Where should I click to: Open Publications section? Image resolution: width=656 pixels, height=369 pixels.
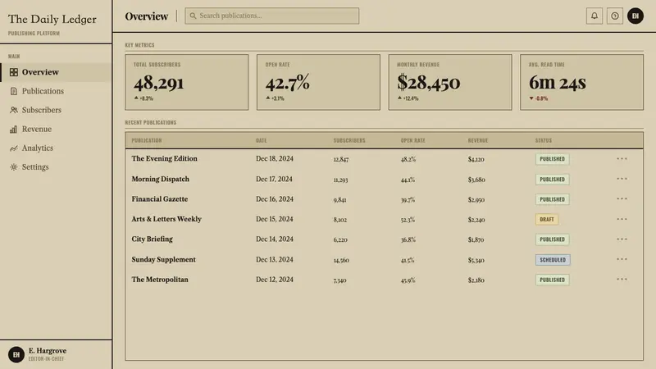[x=56, y=91]
